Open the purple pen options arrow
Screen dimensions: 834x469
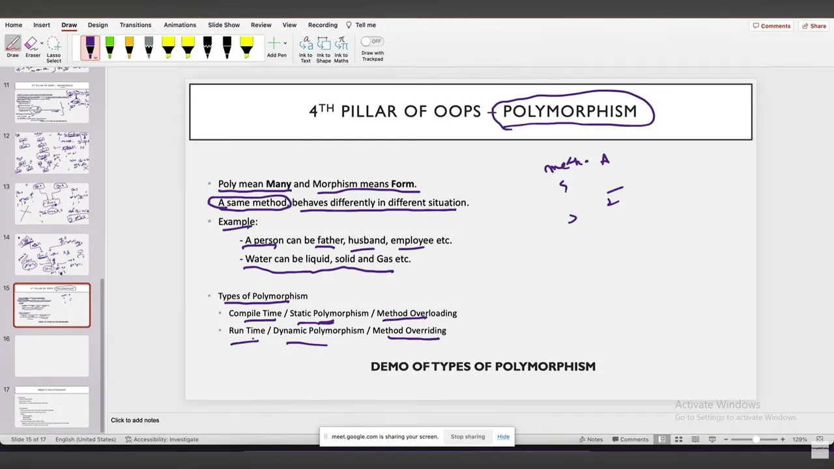coord(96,57)
